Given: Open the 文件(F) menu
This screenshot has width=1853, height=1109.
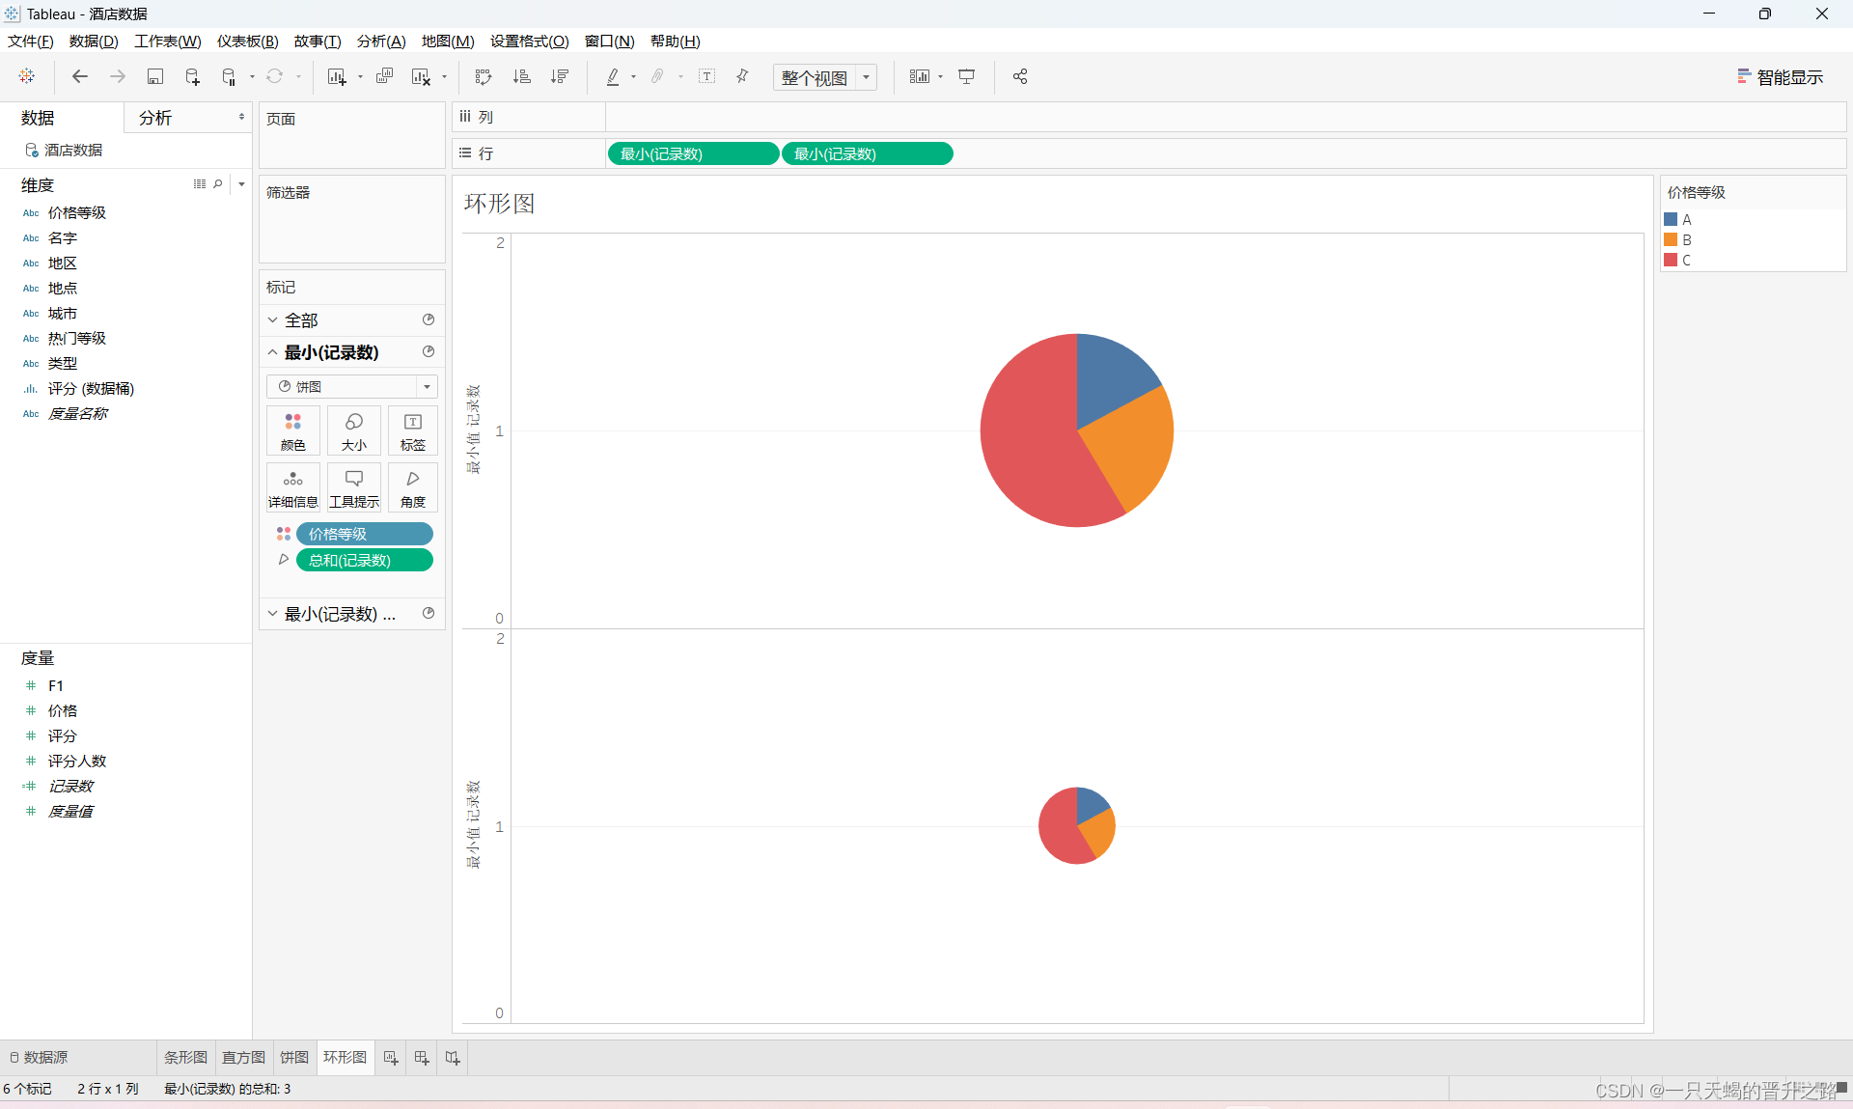Looking at the screenshot, I should click(31, 42).
